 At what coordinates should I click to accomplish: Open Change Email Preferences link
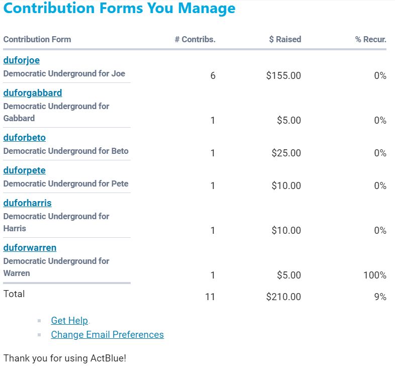coord(107,335)
